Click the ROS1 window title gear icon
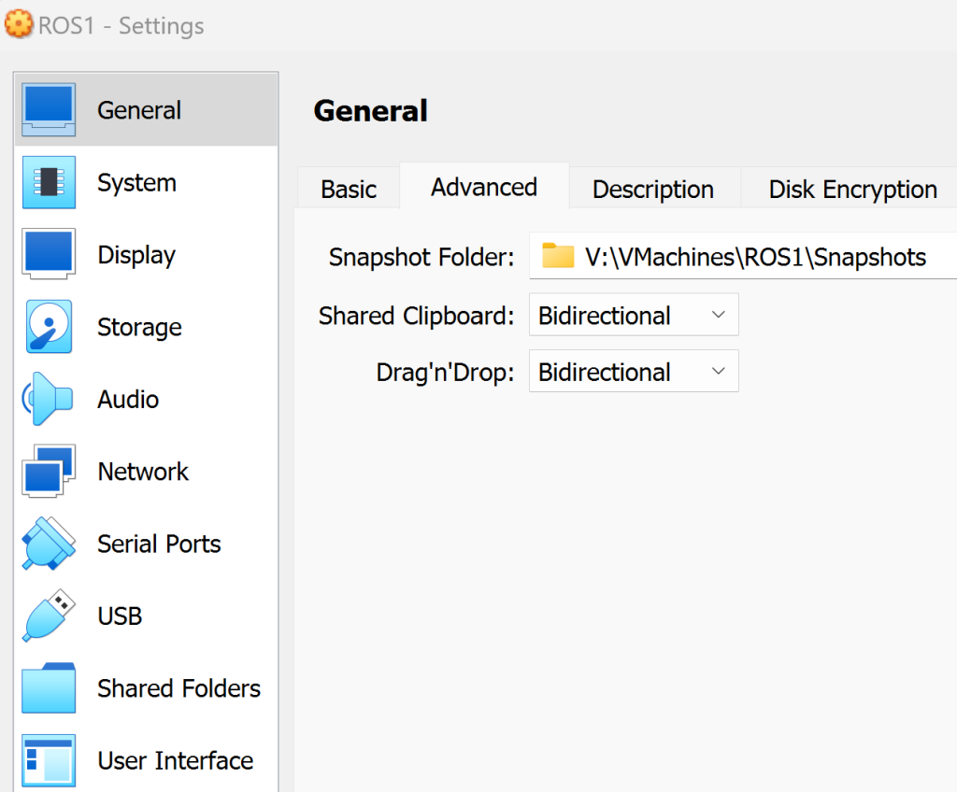This screenshot has height=792, width=957. pyautogui.click(x=19, y=24)
